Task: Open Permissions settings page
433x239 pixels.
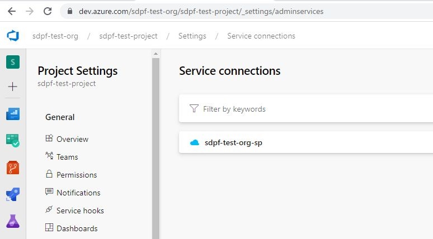Action: point(77,175)
